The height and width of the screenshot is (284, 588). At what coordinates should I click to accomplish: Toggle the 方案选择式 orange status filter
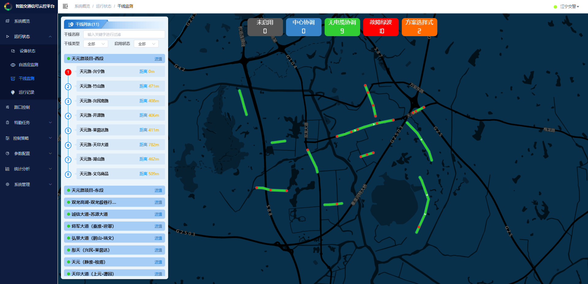coord(419,27)
